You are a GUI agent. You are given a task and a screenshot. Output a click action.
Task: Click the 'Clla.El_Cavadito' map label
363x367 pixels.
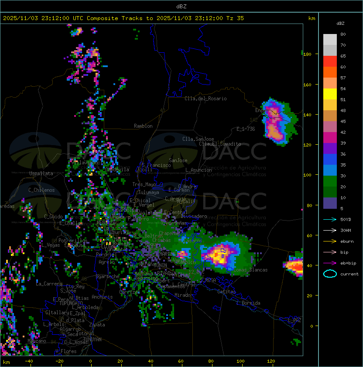[220, 144]
